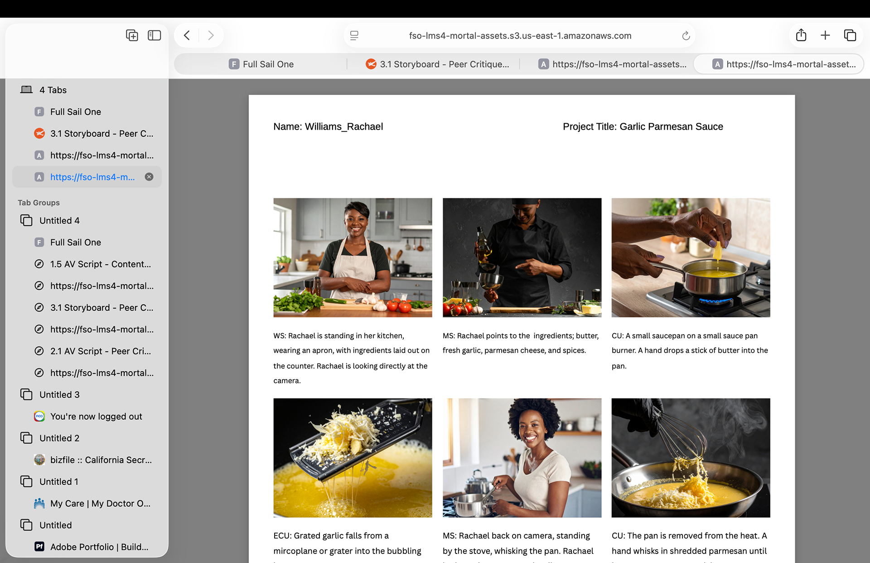Go back to previous page
The height and width of the screenshot is (563, 870).
187,35
